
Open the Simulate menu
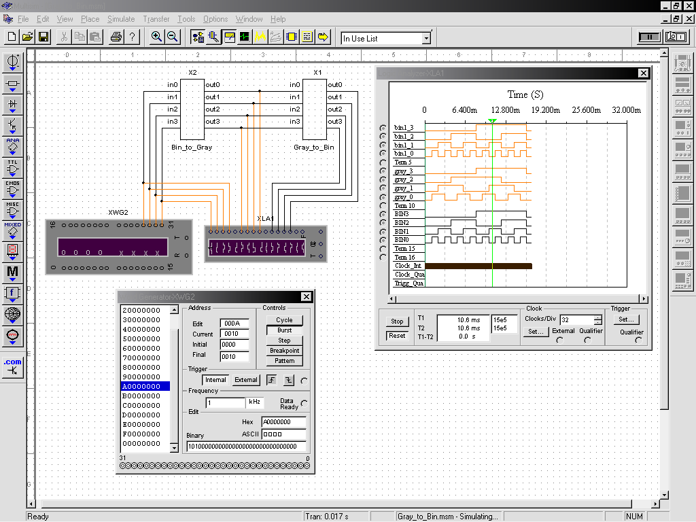pos(121,19)
